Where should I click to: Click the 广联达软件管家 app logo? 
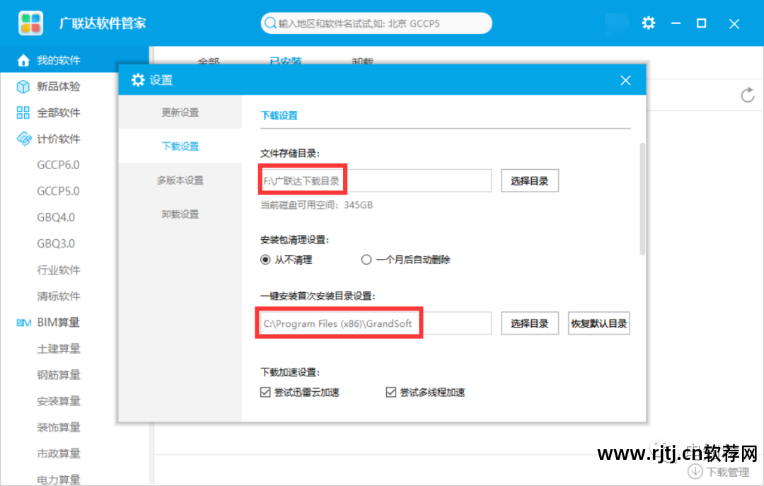(x=30, y=23)
